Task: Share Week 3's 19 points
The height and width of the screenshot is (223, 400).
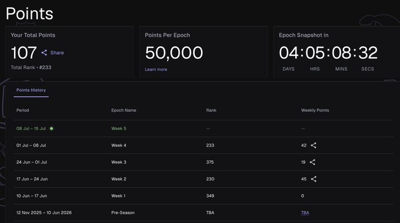Action: [312, 162]
